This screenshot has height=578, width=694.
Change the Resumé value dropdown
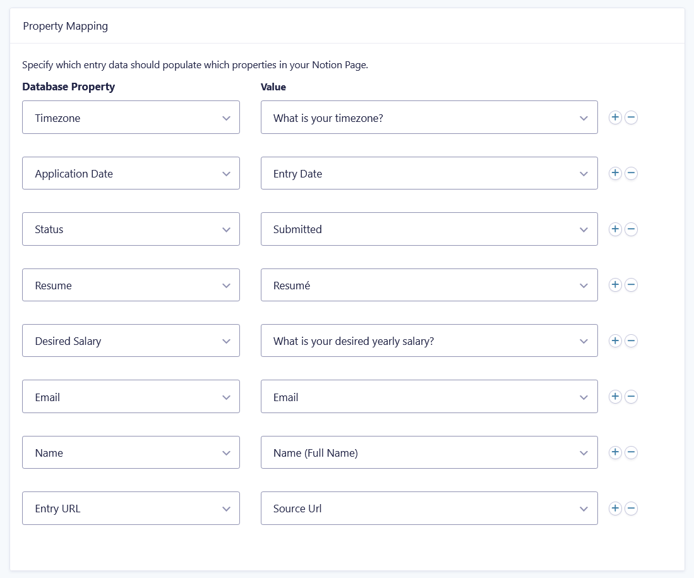coord(429,285)
